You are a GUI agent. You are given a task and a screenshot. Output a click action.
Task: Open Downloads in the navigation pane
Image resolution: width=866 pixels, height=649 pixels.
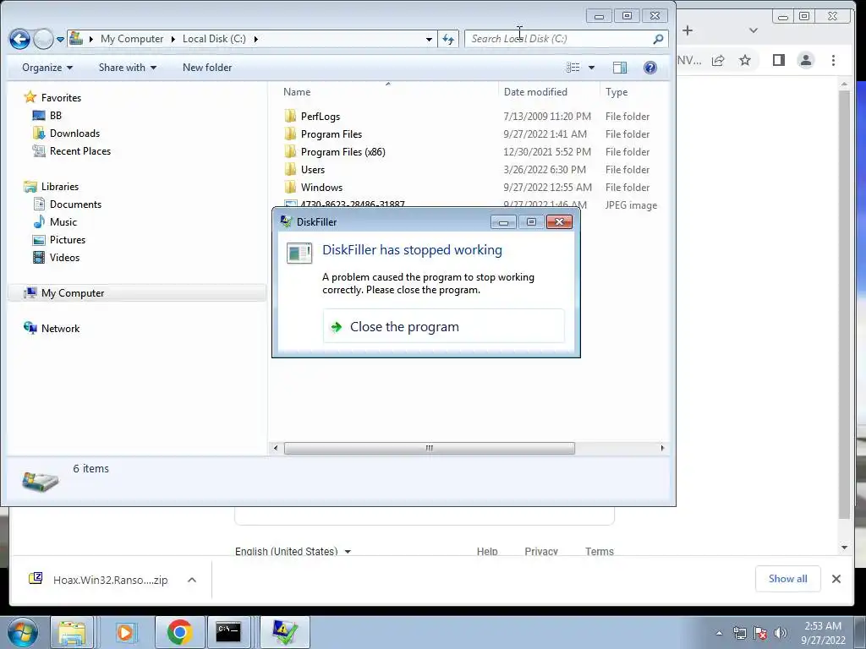[x=74, y=133]
